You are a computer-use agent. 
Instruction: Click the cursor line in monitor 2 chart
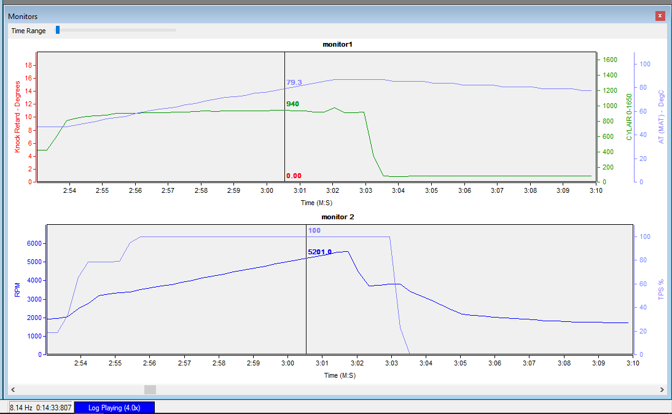[x=306, y=289]
